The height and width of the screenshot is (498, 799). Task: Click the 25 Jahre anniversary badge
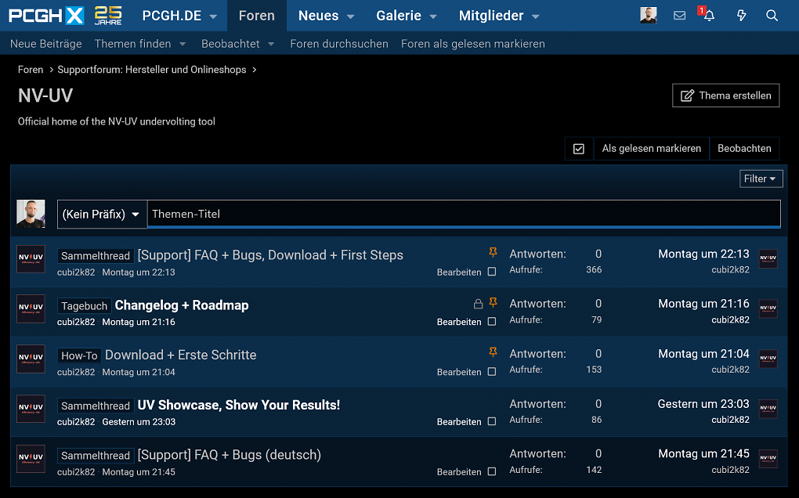tap(108, 16)
